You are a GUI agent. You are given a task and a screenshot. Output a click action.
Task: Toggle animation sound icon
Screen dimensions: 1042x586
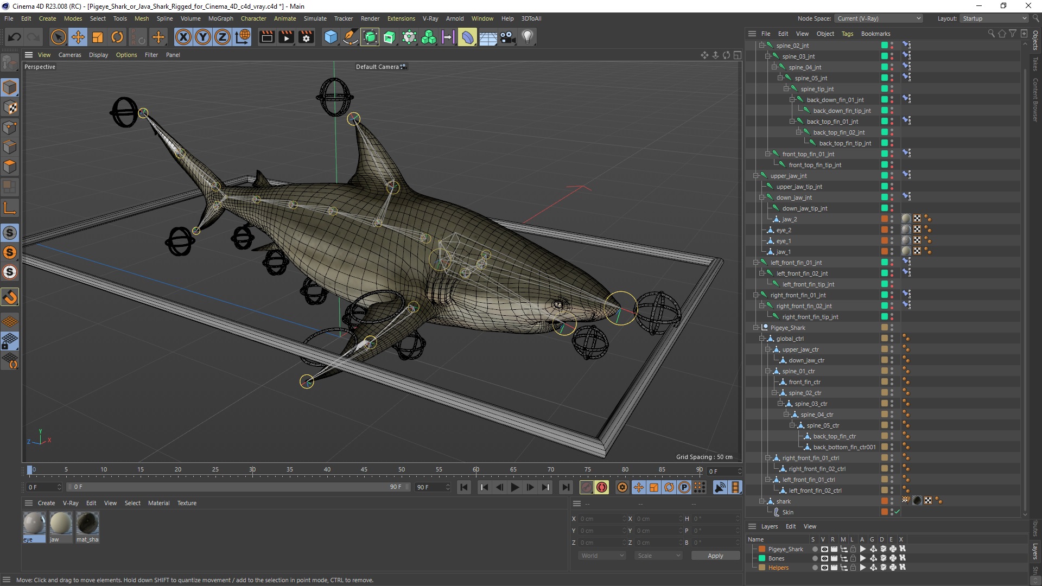click(720, 487)
